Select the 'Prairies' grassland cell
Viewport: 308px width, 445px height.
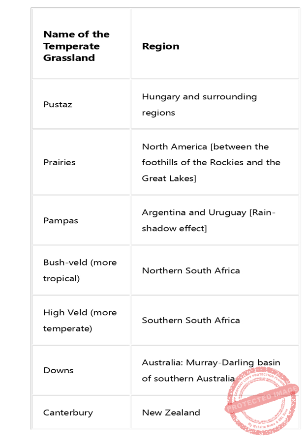click(x=60, y=162)
